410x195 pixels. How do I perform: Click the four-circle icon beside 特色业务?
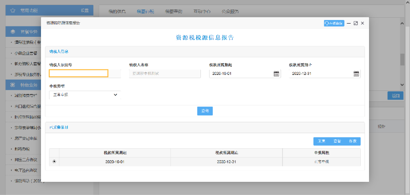(12, 85)
